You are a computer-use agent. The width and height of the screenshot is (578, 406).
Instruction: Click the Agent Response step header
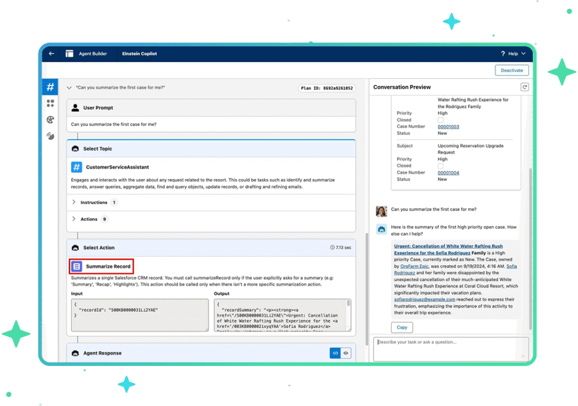[x=211, y=353]
